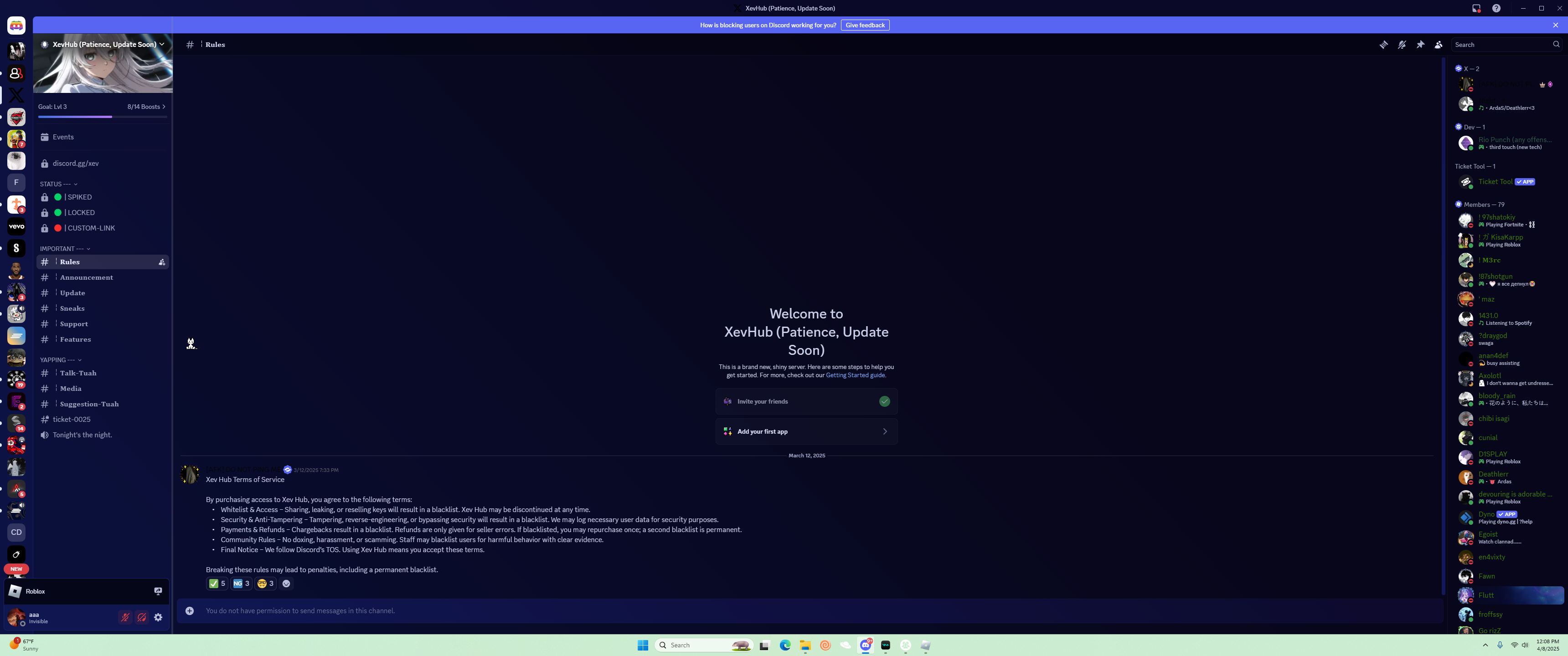Toggle notification bell mute in header
1568x656 pixels.
pos(1402,45)
